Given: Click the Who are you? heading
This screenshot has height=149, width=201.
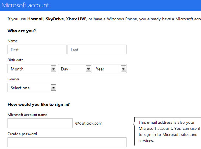Looking at the screenshot, I should [22, 31].
